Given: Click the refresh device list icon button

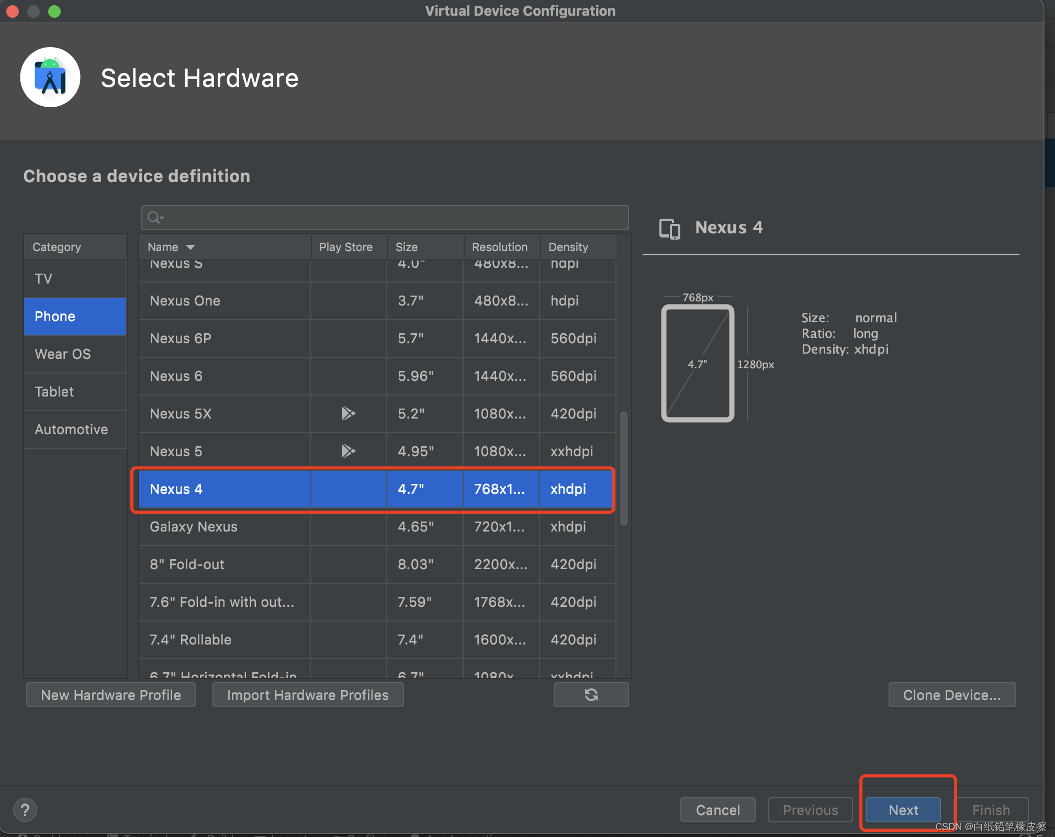Looking at the screenshot, I should coord(591,695).
